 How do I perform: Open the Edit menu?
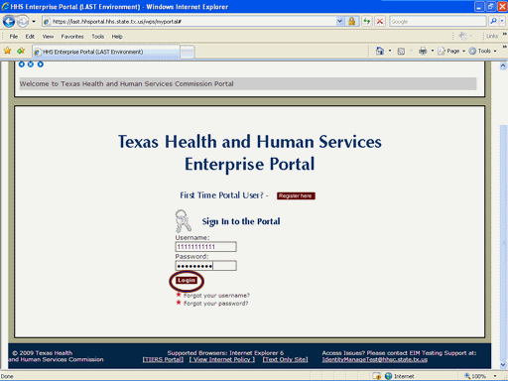[30, 37]
